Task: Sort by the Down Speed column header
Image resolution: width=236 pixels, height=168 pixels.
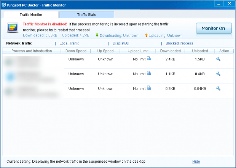Action: (x=76, y=51)
